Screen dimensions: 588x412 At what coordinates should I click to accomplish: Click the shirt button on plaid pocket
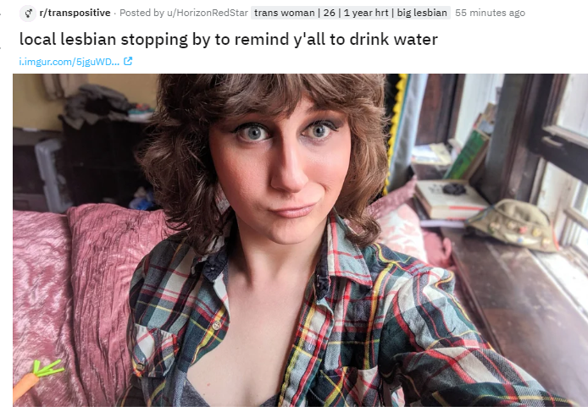(217, 325)
